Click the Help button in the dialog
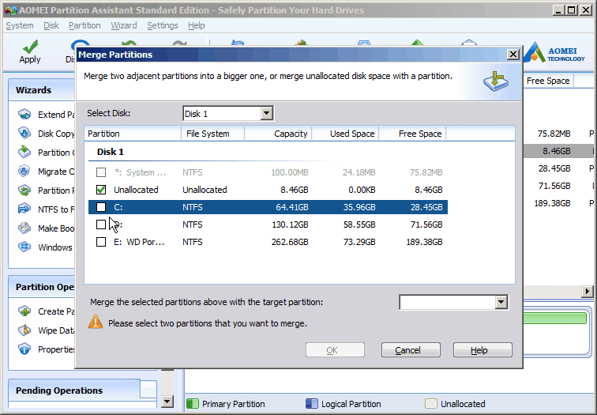 [482, 350]
